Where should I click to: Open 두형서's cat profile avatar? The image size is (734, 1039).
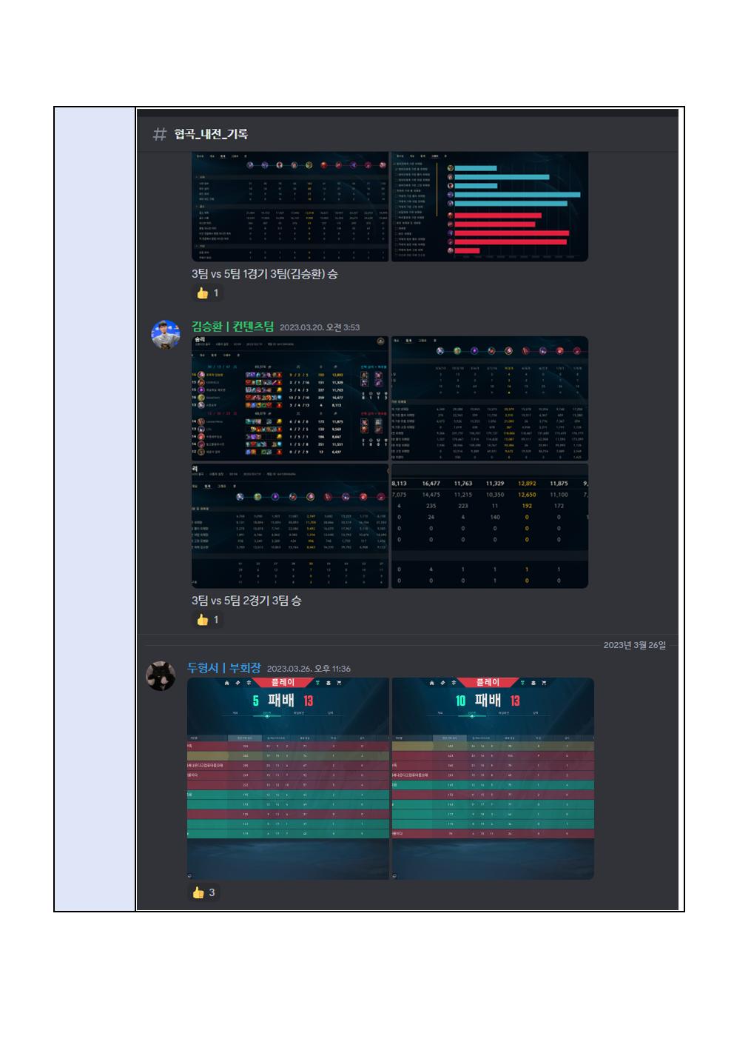pos(161,675)
